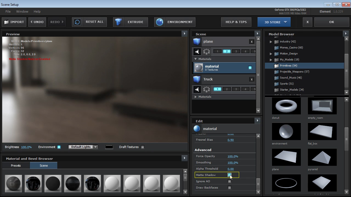Switch to the Presets tab

[16, 166]
